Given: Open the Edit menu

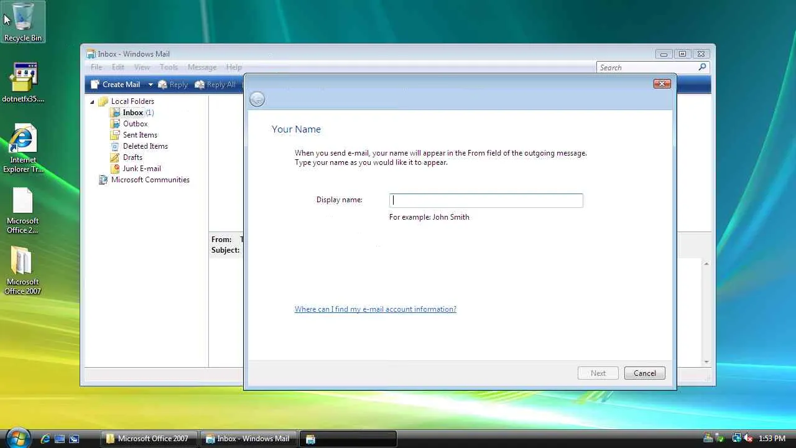Looking at the screenshot, I should click(x=118, y=67).
